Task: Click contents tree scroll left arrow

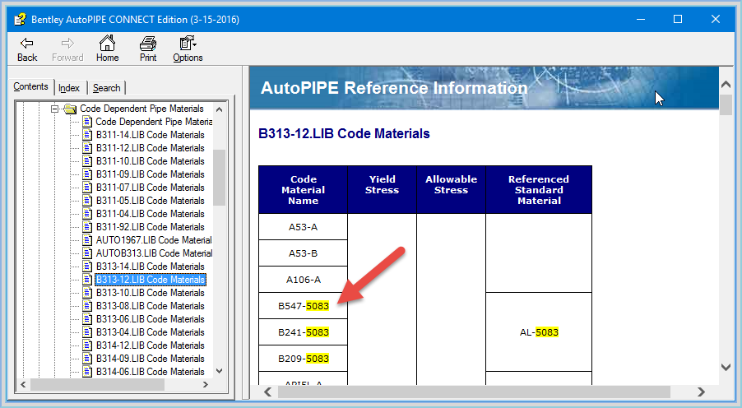Action: coord(22,384)
